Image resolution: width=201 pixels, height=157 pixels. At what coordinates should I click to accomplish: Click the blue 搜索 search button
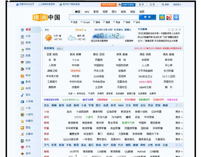tap(148, 17)
